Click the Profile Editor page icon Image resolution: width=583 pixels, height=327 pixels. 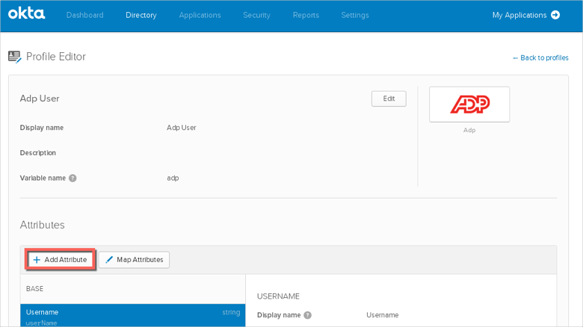(14, 57)
